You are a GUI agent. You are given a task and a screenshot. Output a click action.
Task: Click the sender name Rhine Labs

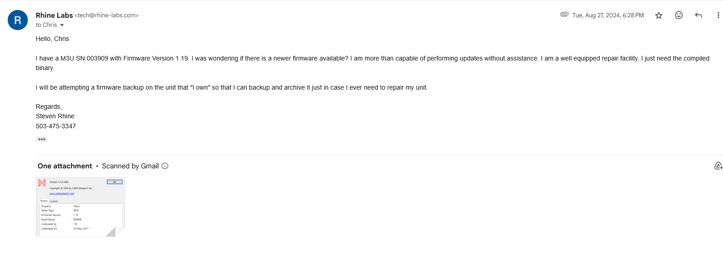pos(54,15)
